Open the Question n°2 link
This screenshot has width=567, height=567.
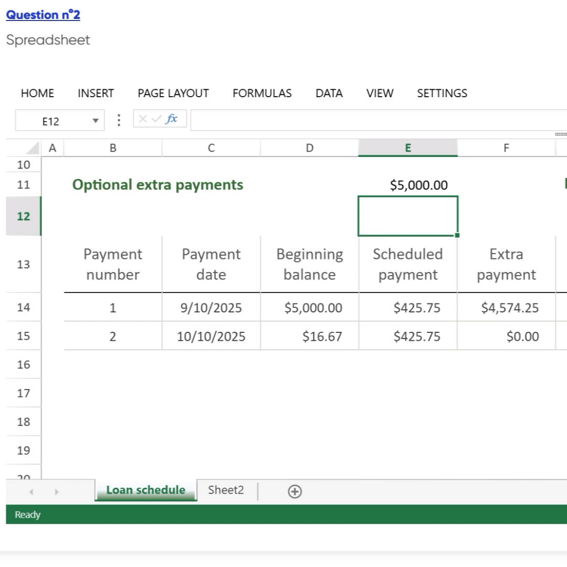(43, 15)
